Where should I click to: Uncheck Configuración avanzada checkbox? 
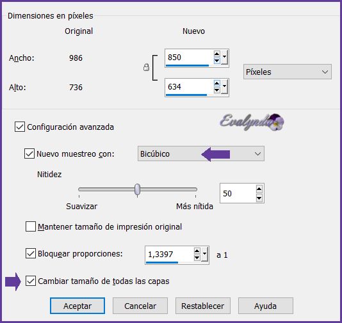[x=20, y=127]
